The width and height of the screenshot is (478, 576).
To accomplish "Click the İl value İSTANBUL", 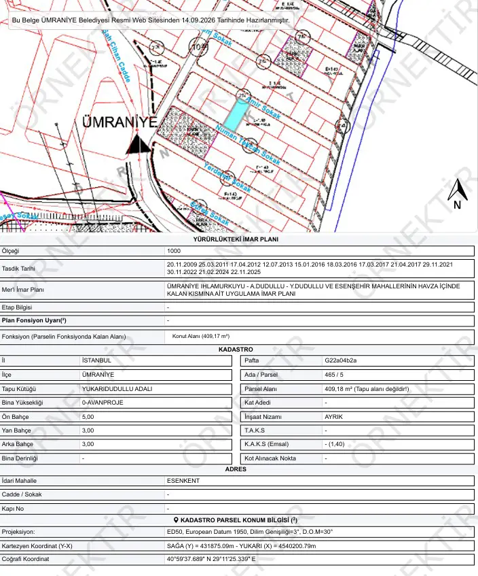I will [x=96, y=360].
